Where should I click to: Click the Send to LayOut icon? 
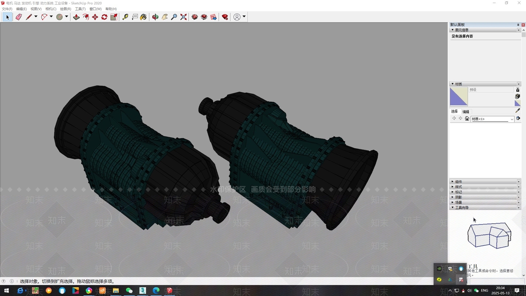[214, 17]
